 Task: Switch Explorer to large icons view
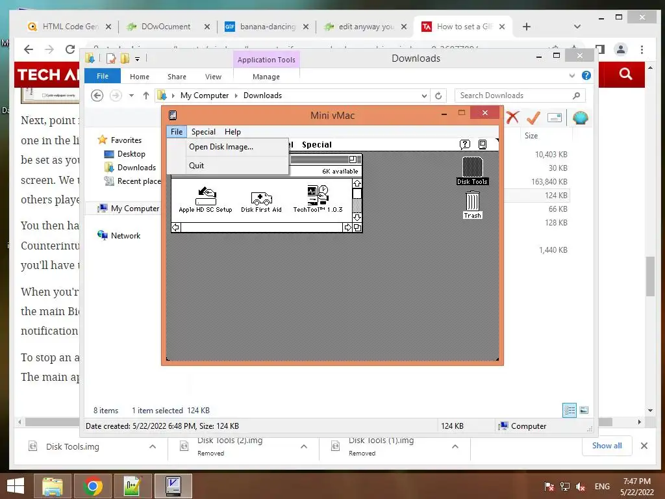[584, 410]
